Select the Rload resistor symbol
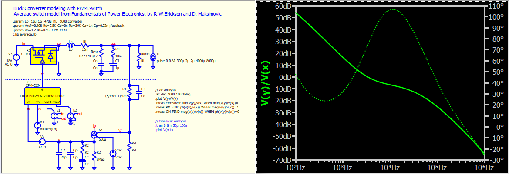The height and width of the screenshot is (174, 509). [x=138, y=57]
